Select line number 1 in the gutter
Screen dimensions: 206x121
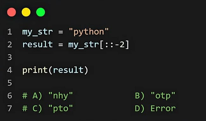(10, 32)
